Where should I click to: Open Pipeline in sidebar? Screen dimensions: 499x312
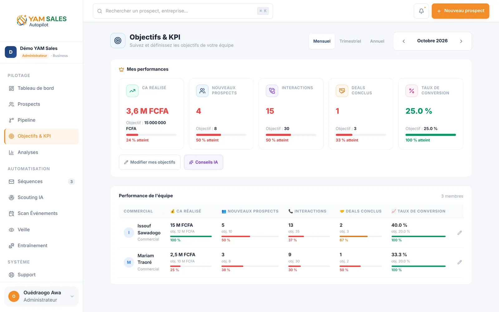tap(41, 120)
